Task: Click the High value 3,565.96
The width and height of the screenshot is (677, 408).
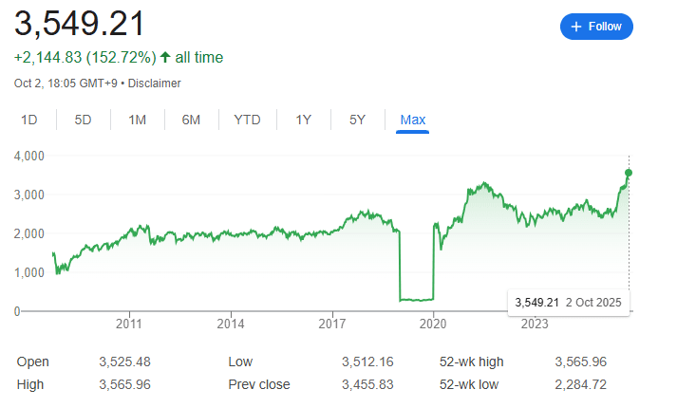Action: point(124,384)
